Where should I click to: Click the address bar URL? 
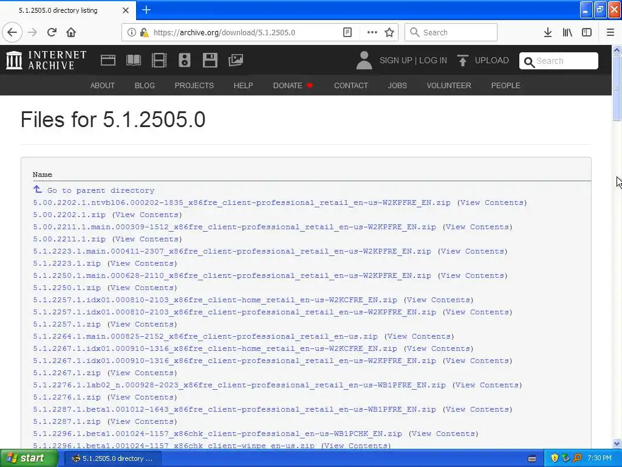(224, 33)
